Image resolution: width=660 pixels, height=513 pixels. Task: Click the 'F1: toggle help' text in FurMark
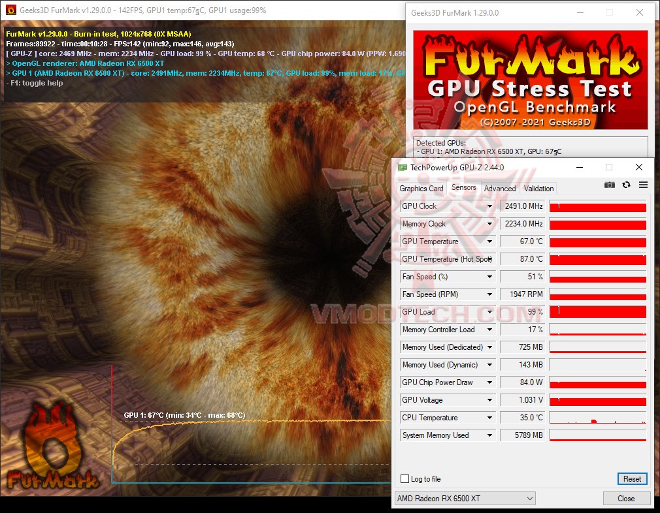pyautogui.click(x=36, y=84)
